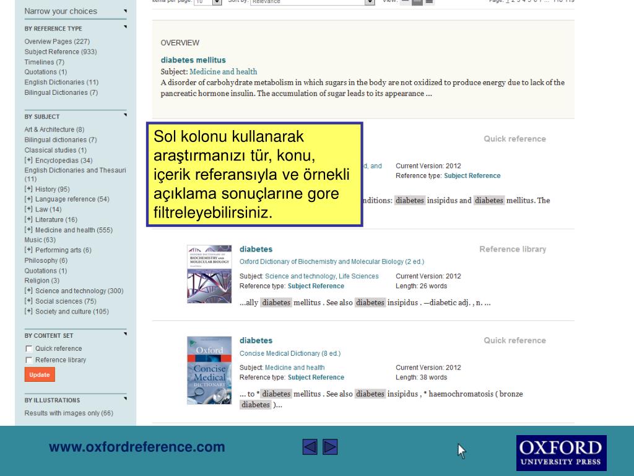Click Medicine and health link in Overview box

click(223, 72)
